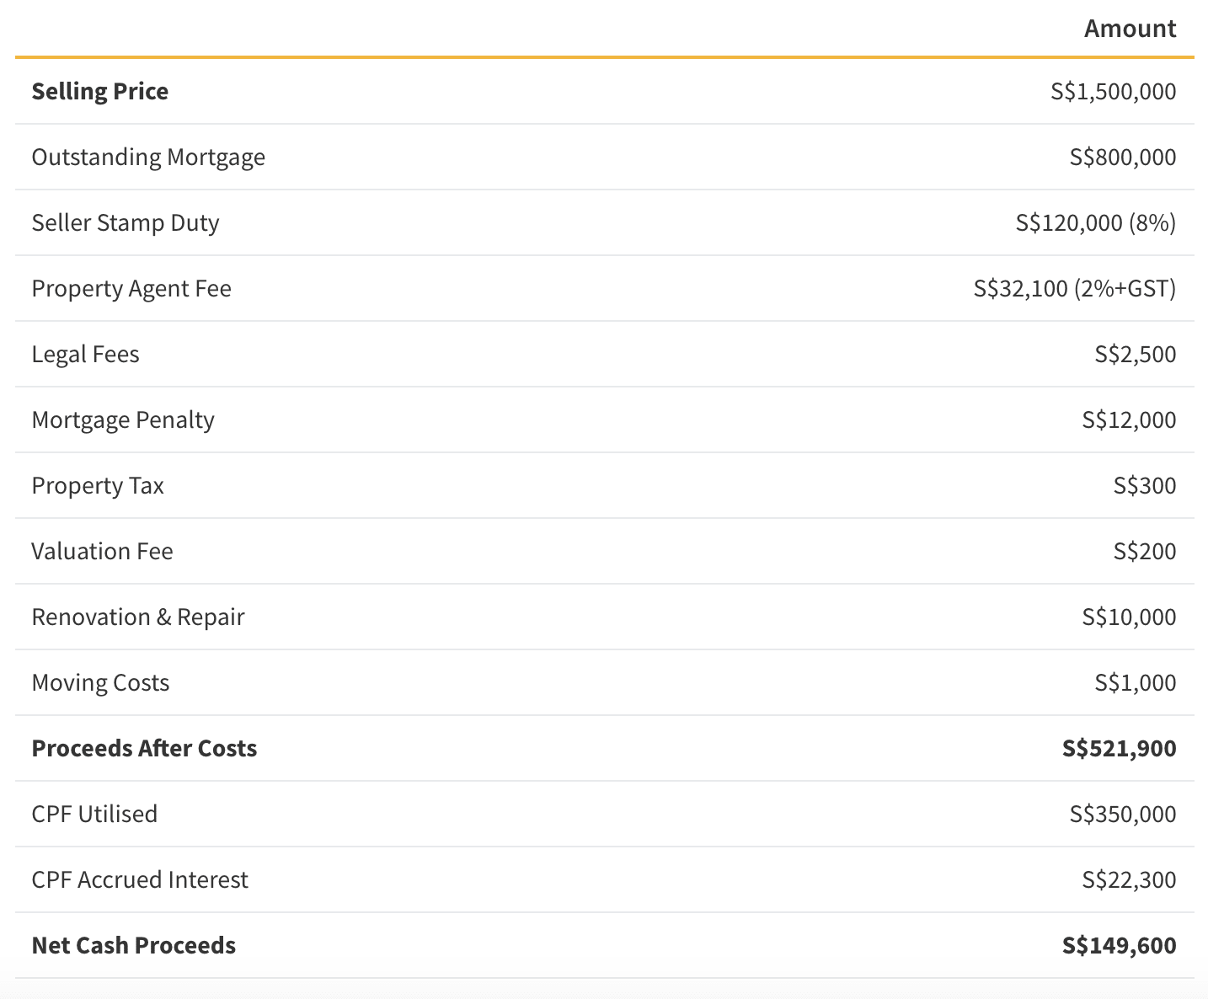The width and height of the screenshot is (1208, 999).
Task: Click the S$1,000 Moving Costs amount
Action: tap(1136, 682)
